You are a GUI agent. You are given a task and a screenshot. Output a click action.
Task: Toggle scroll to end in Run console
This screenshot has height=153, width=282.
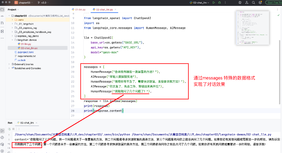tap(9, 148)
